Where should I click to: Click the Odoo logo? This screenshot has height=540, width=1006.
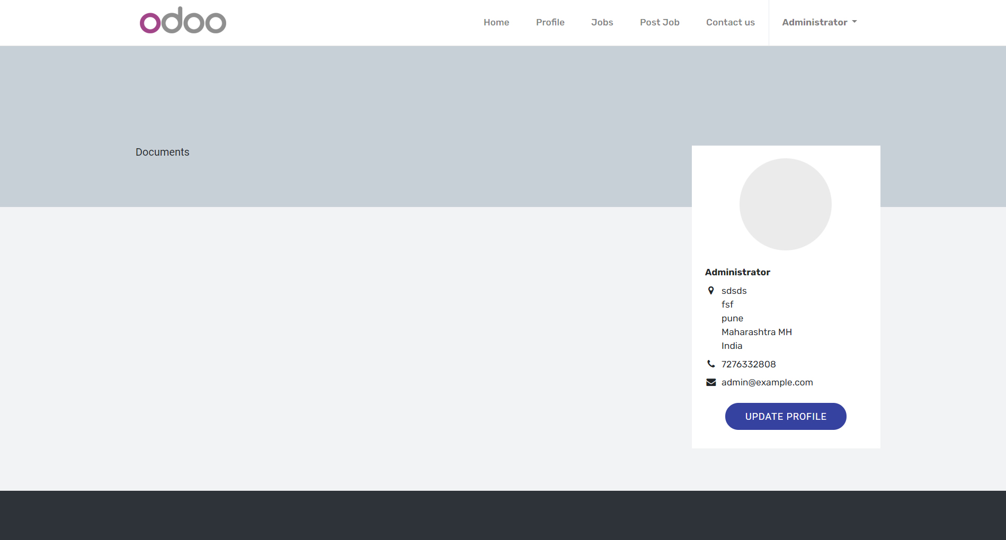(183, 21)
